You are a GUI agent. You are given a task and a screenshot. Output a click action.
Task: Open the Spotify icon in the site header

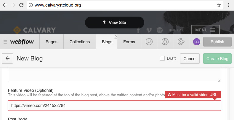160,30
